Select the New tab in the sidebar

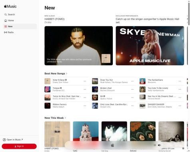[20, 26]
